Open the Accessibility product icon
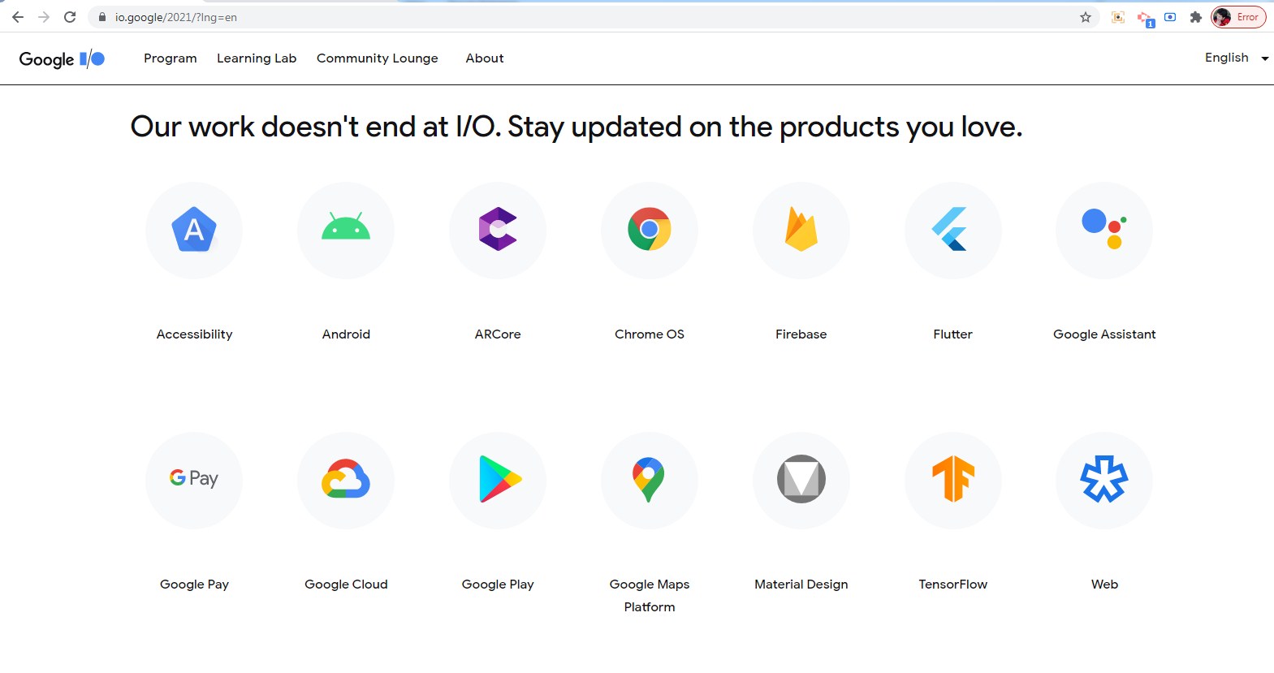Screen dimensions: 1274x673 point(194,231)
